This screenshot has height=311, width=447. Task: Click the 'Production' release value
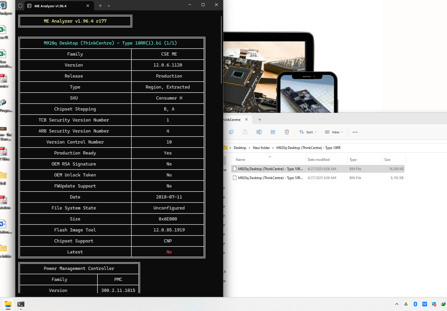click(169, 76)
